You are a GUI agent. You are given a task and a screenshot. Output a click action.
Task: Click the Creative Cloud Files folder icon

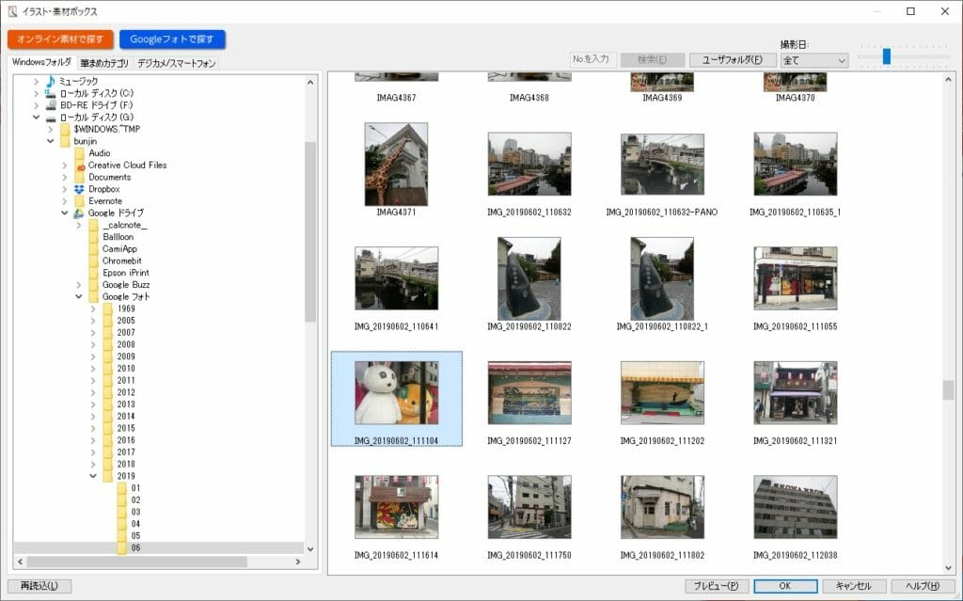coord(79,166)
